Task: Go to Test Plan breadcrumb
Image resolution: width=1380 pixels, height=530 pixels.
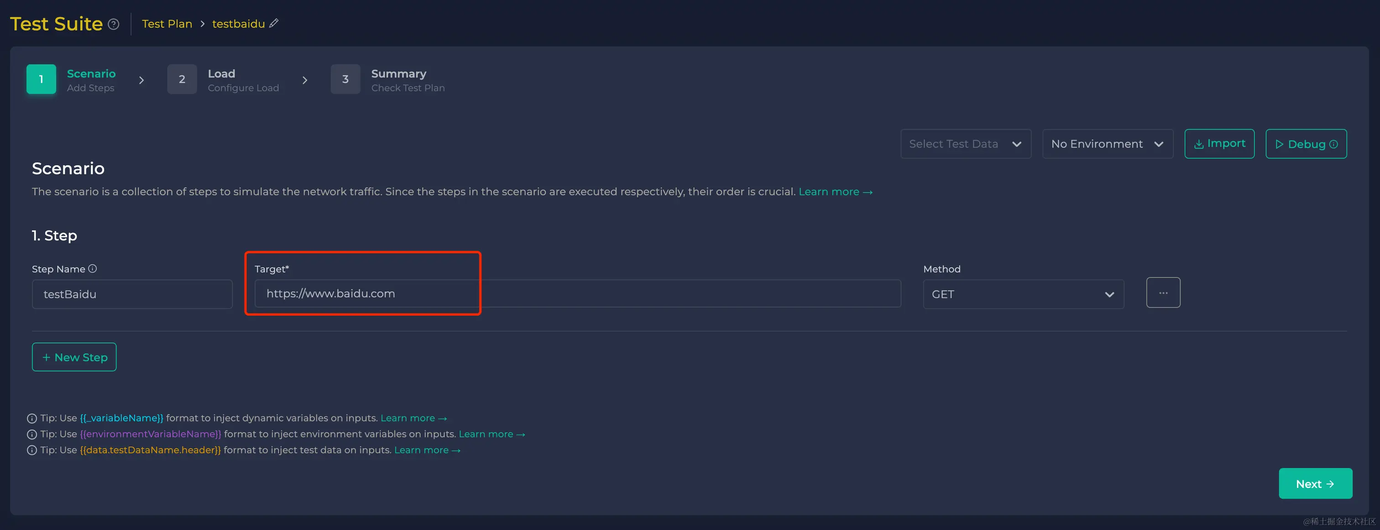Action: tap(167, 24)
